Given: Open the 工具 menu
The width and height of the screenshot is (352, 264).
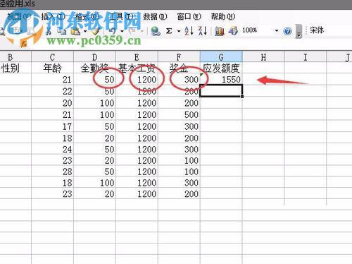Looking at the screenshot, I should [x=121, y=16].
